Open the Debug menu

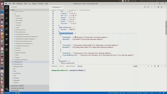(34, 4)
